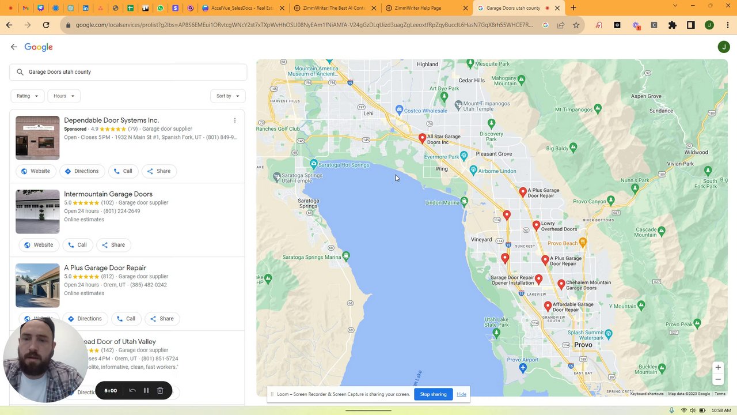The width and height of the screenshot is (737, 415).
Task: Open the three-dot menu for Dependable Door Systems
Action: click(x=234, y=120)
